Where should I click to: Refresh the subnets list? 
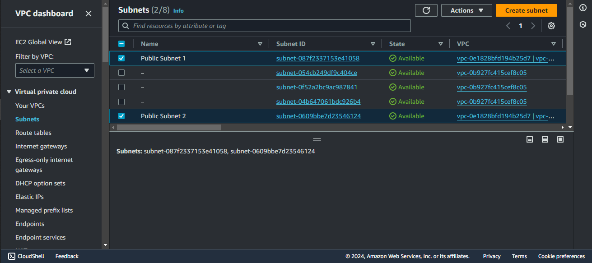coord(426,10)
